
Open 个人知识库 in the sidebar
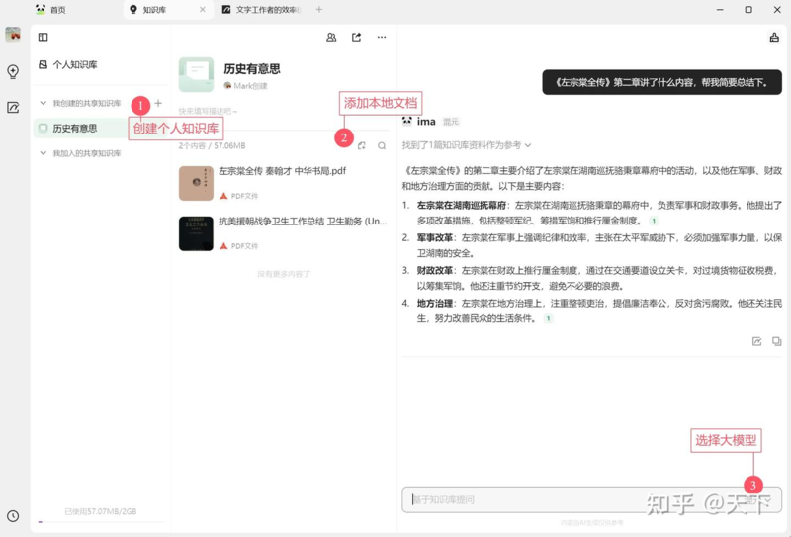pyautogui.click(x=74, y=65)
